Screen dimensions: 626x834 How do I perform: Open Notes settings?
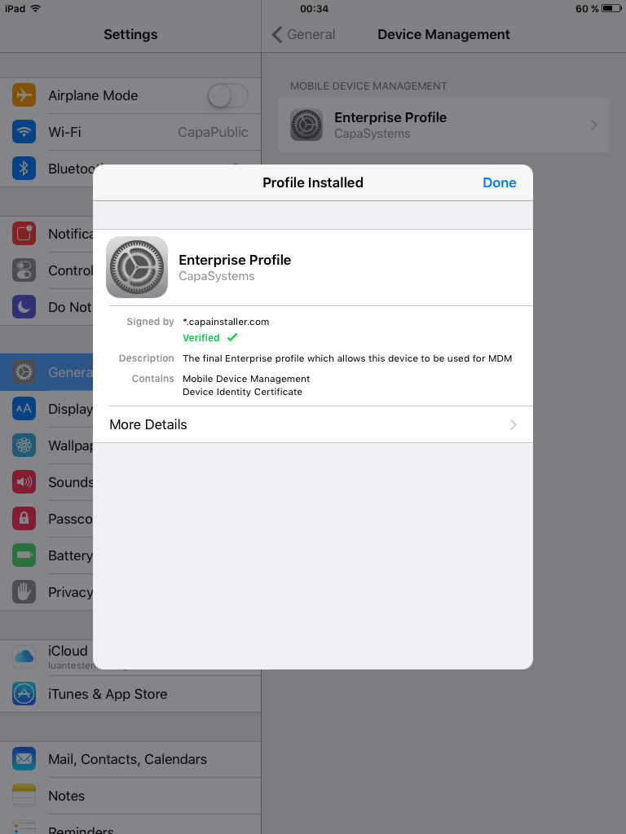click(130, 796)
